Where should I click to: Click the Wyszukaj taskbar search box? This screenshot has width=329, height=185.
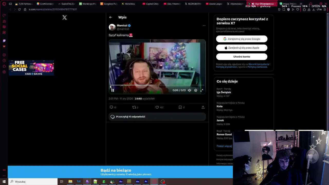(x=33, y=182)
